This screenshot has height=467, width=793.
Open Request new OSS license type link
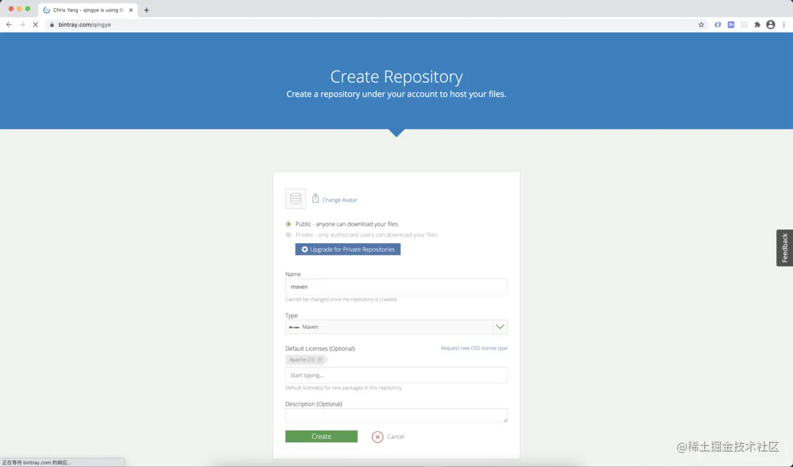click(474, 348)
